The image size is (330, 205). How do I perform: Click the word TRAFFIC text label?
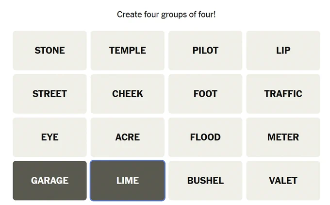point(283,94)
